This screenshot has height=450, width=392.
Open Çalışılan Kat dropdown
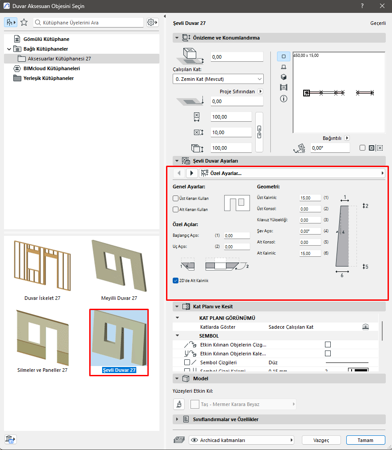(x=218, y=79)
